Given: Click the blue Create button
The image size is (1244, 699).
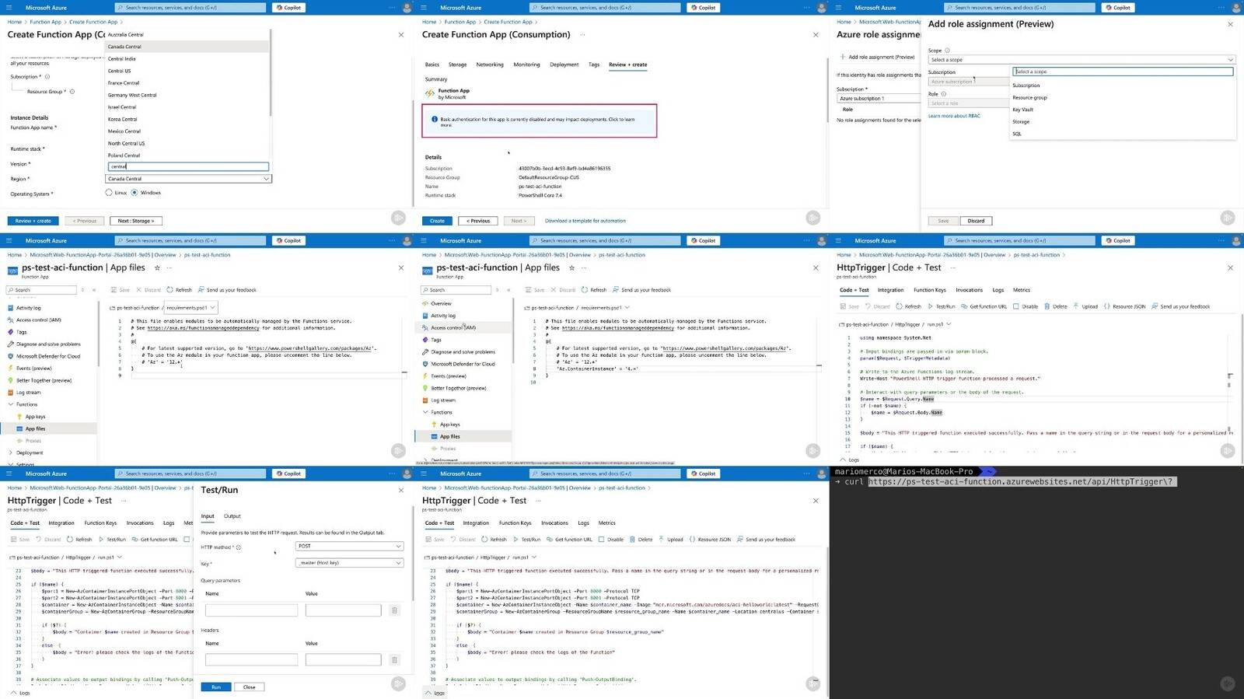Looking at the screenshot, I should coord(437,221).
